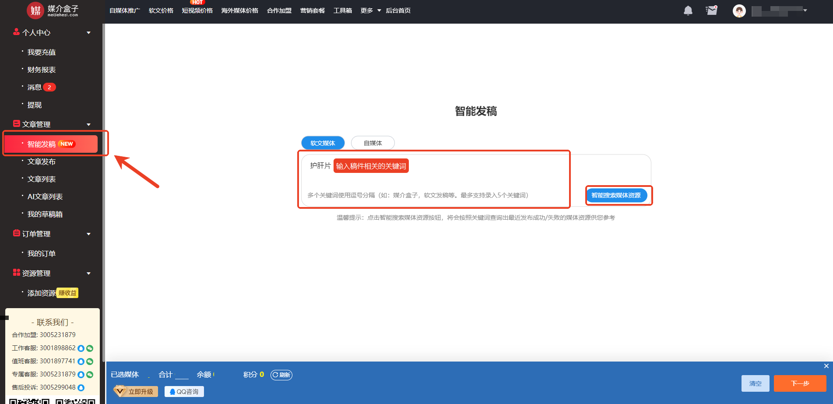Expand the 更多 dropdown in top navigation

pyautogui.click(x=370, y=11)
